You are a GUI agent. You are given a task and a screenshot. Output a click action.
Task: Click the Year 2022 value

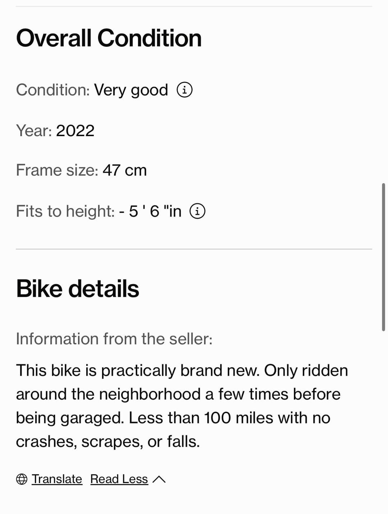coord(75,130)
